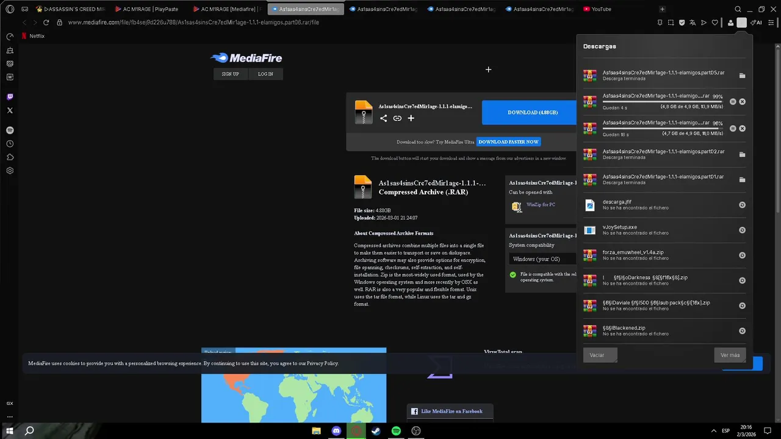Click DOWNLOAD (4.88GB) button
Image resolution: width=781 pixels, height=439 pixels.
529,113
